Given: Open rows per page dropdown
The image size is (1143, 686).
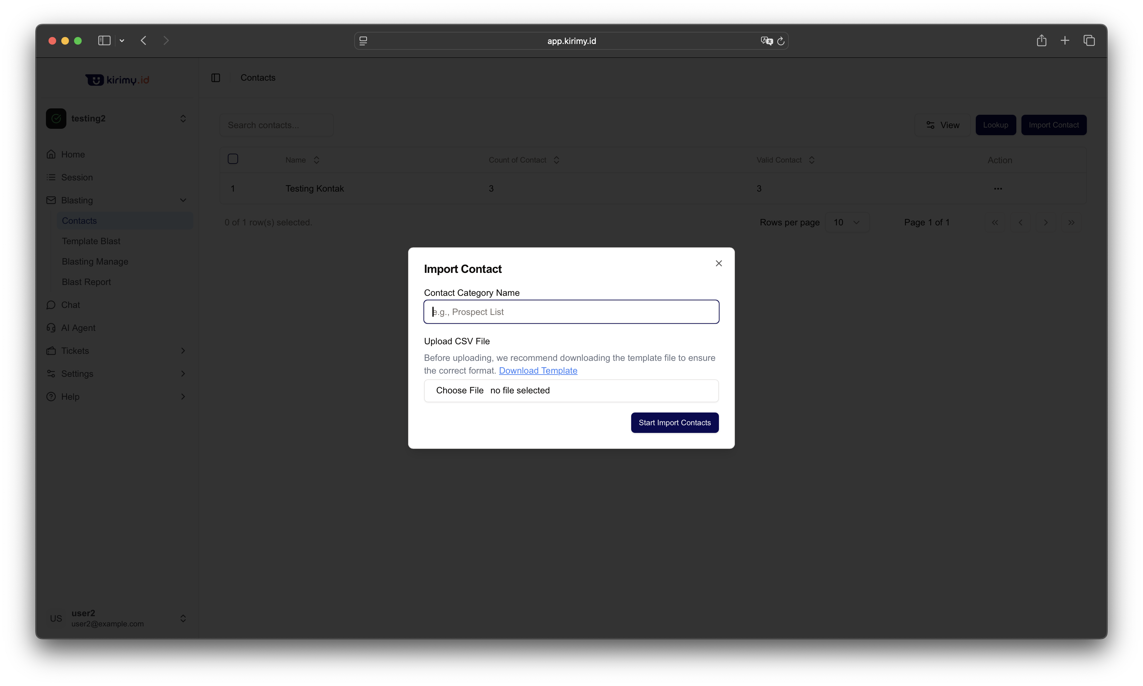Looking at the screenshot, I should click(x=846, y=223).
